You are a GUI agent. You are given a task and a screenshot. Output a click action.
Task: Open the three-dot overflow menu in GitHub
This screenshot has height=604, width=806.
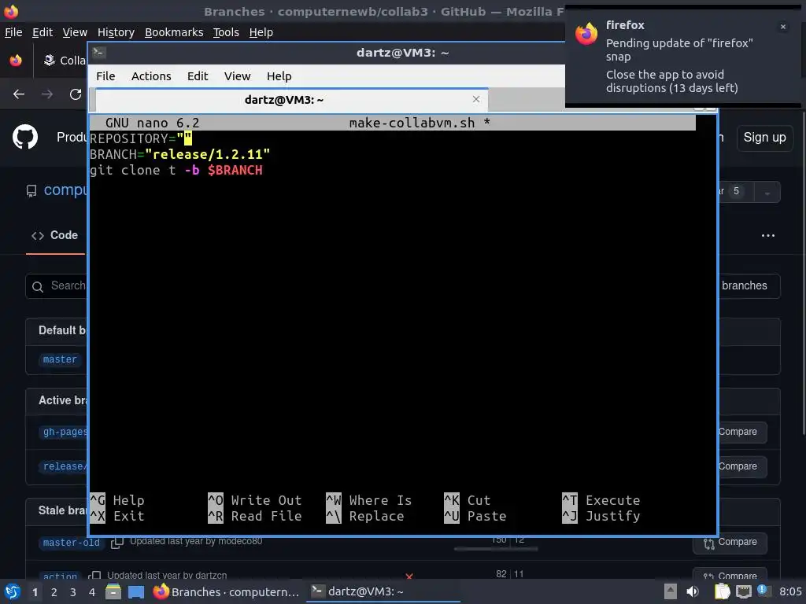pos(768,235)
